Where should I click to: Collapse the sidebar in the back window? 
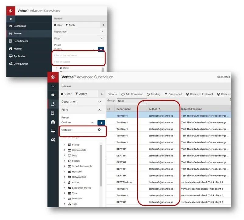(x=11, y=19)
